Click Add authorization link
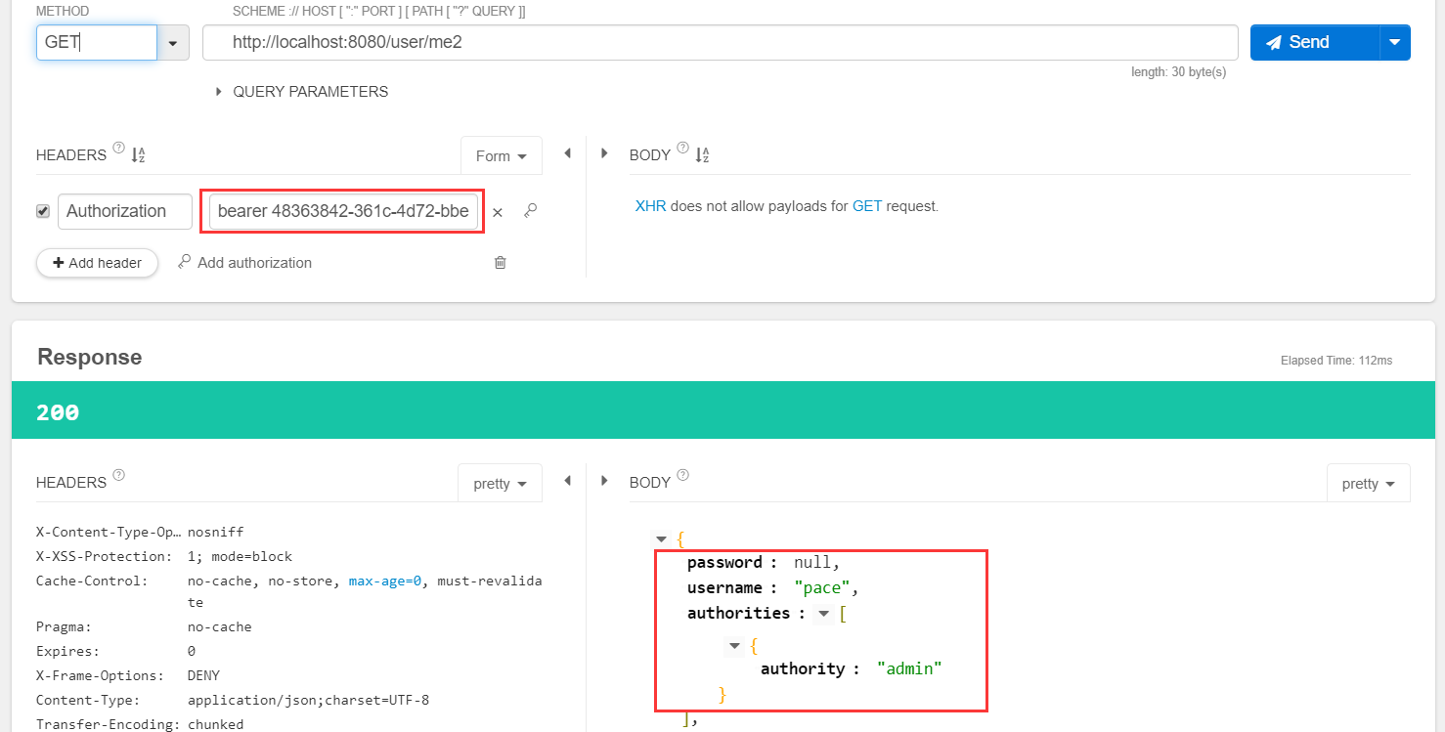Viewport: 1445px width, 732px height. pyautogui.click(x=244, y=263)
